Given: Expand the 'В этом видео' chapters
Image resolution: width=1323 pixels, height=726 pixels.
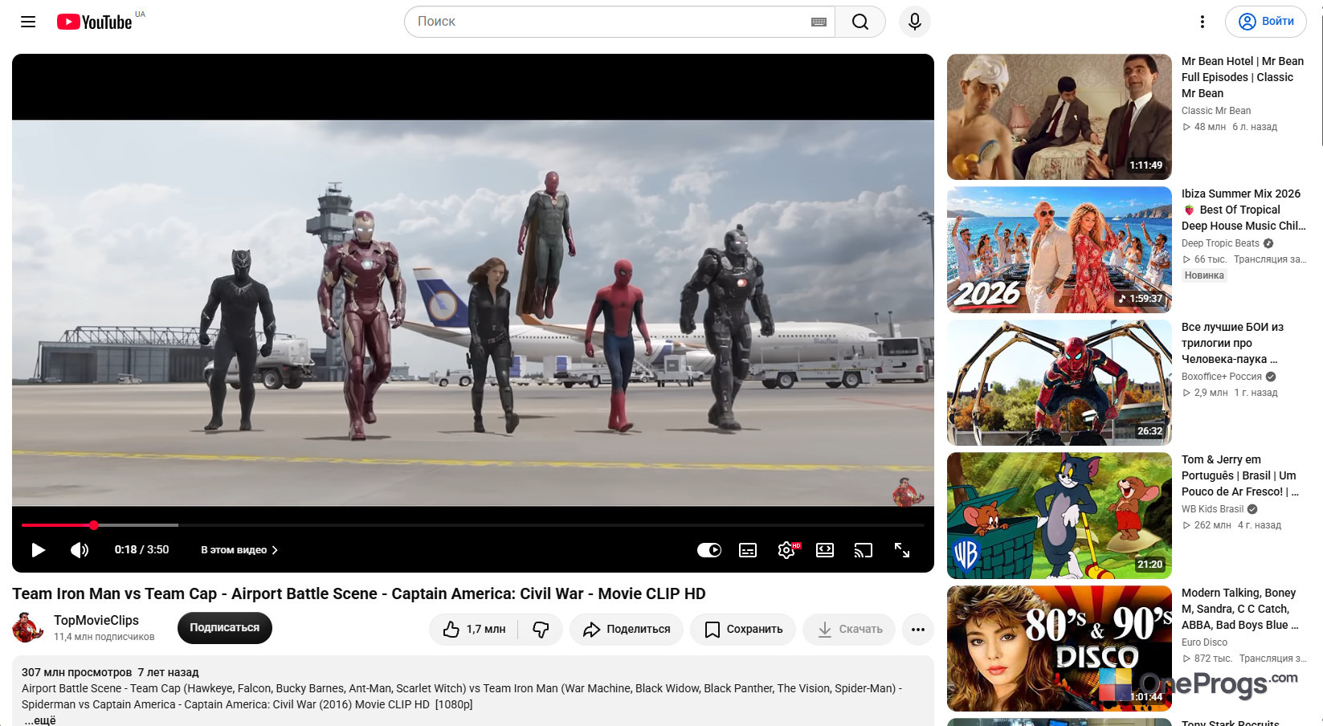Looking at the screenshot, I should click(239, 550).
